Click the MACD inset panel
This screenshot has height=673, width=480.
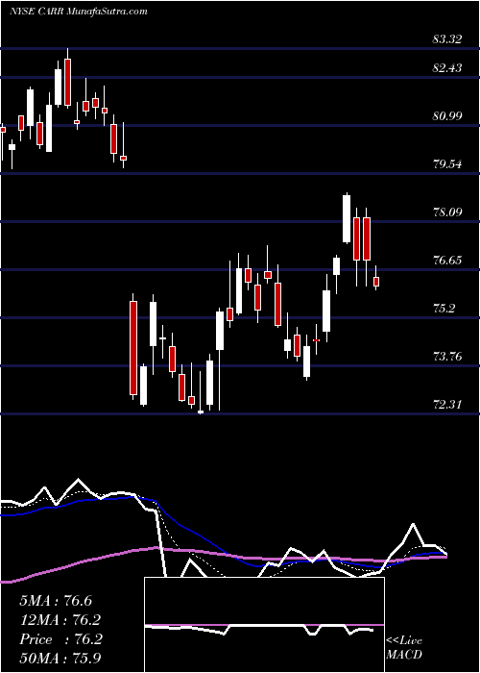(x=264, y=625)
